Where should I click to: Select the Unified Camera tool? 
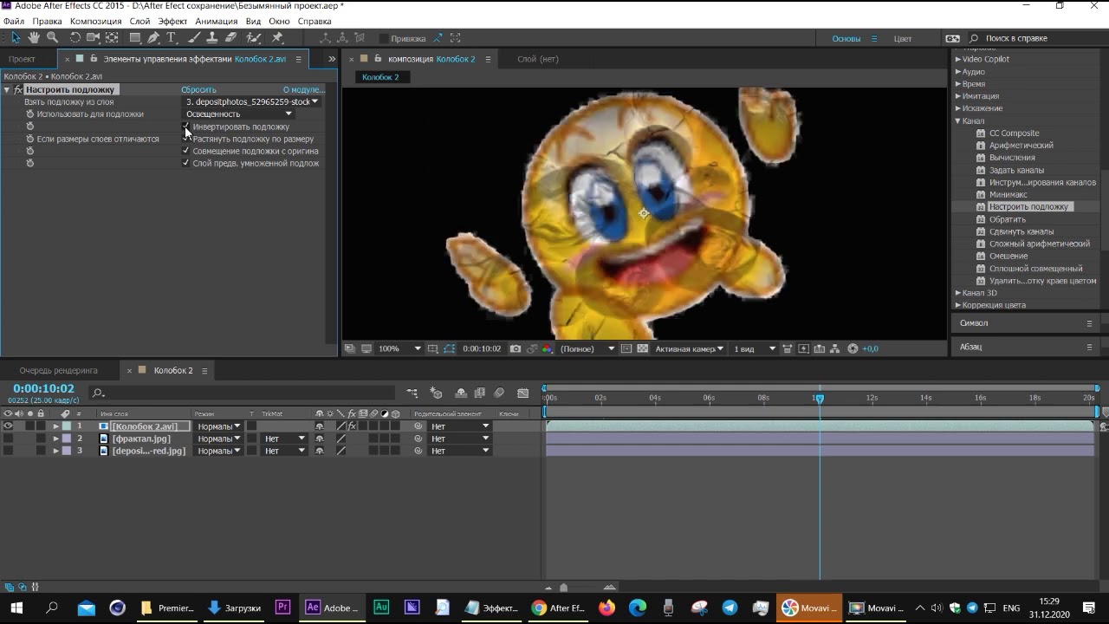click(94, 38)
